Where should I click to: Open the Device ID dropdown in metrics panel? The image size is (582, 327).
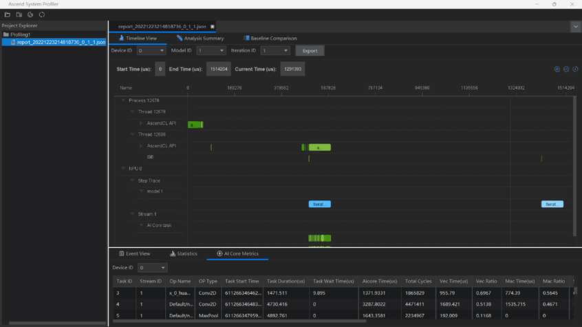(x=152, y=268)
